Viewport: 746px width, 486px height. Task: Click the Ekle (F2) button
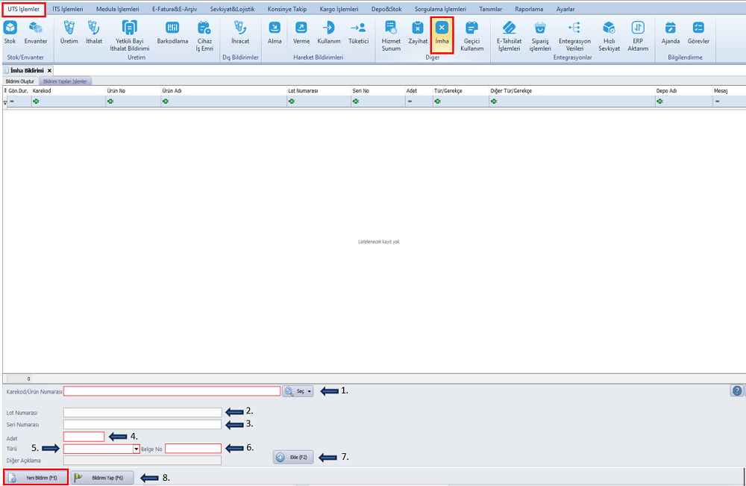pyautogui.click(x=293, y=457)
